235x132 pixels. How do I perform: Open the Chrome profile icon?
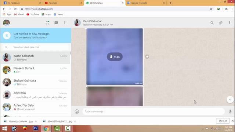[x=226, y=9]
